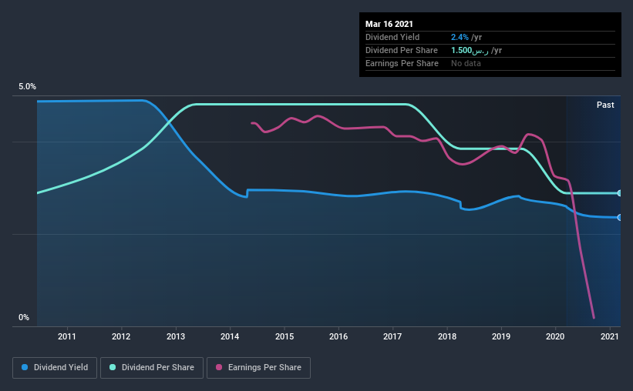This screenshot has width=633, height=391.
Task: Click the pink Earnings Per Share legend dot
Action: click(219, 367)
